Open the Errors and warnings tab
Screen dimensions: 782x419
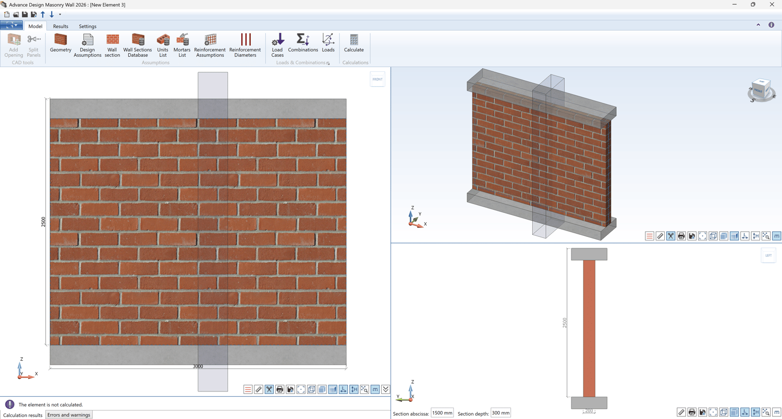pyautogui.click(x=68, y=415)
